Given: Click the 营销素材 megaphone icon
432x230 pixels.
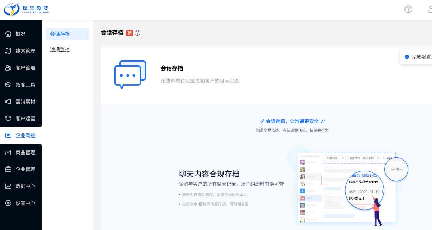Looking at the screenshot, I should point(8,102).
